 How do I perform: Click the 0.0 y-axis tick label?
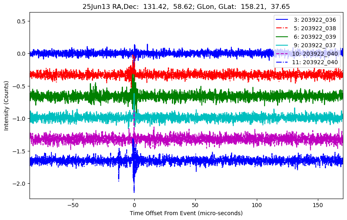point(21,54)
